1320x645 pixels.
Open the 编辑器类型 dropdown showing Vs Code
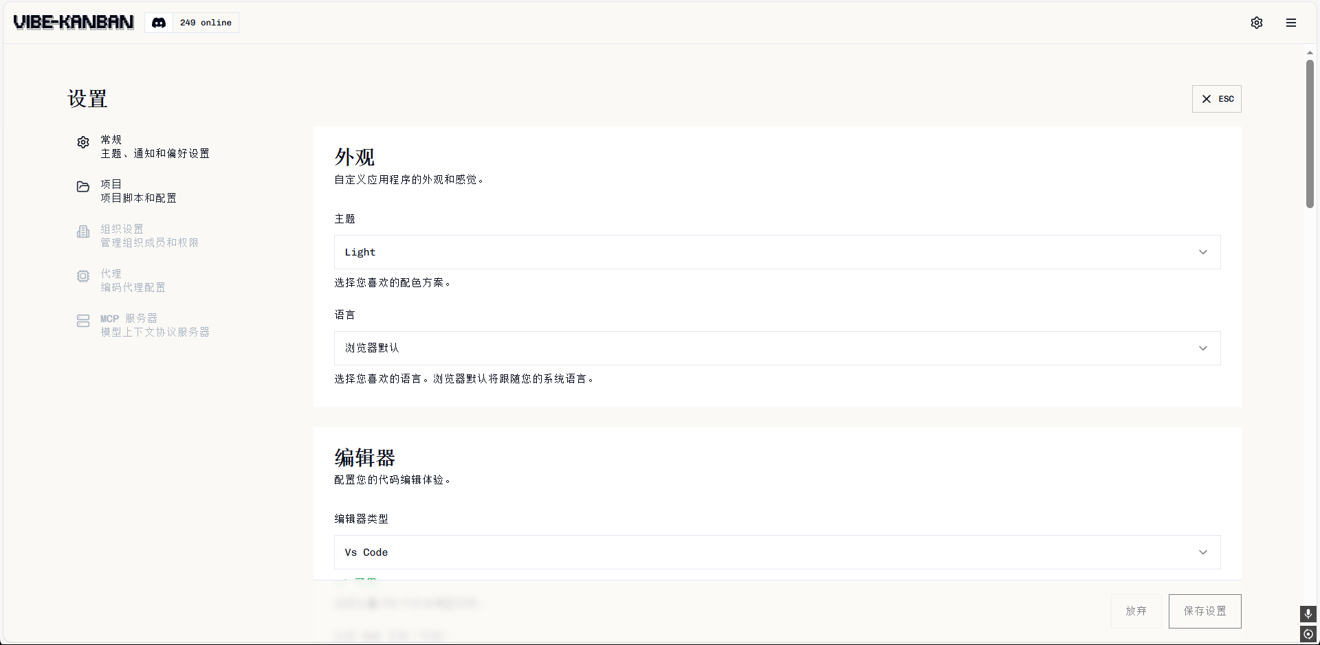(777, 552)
